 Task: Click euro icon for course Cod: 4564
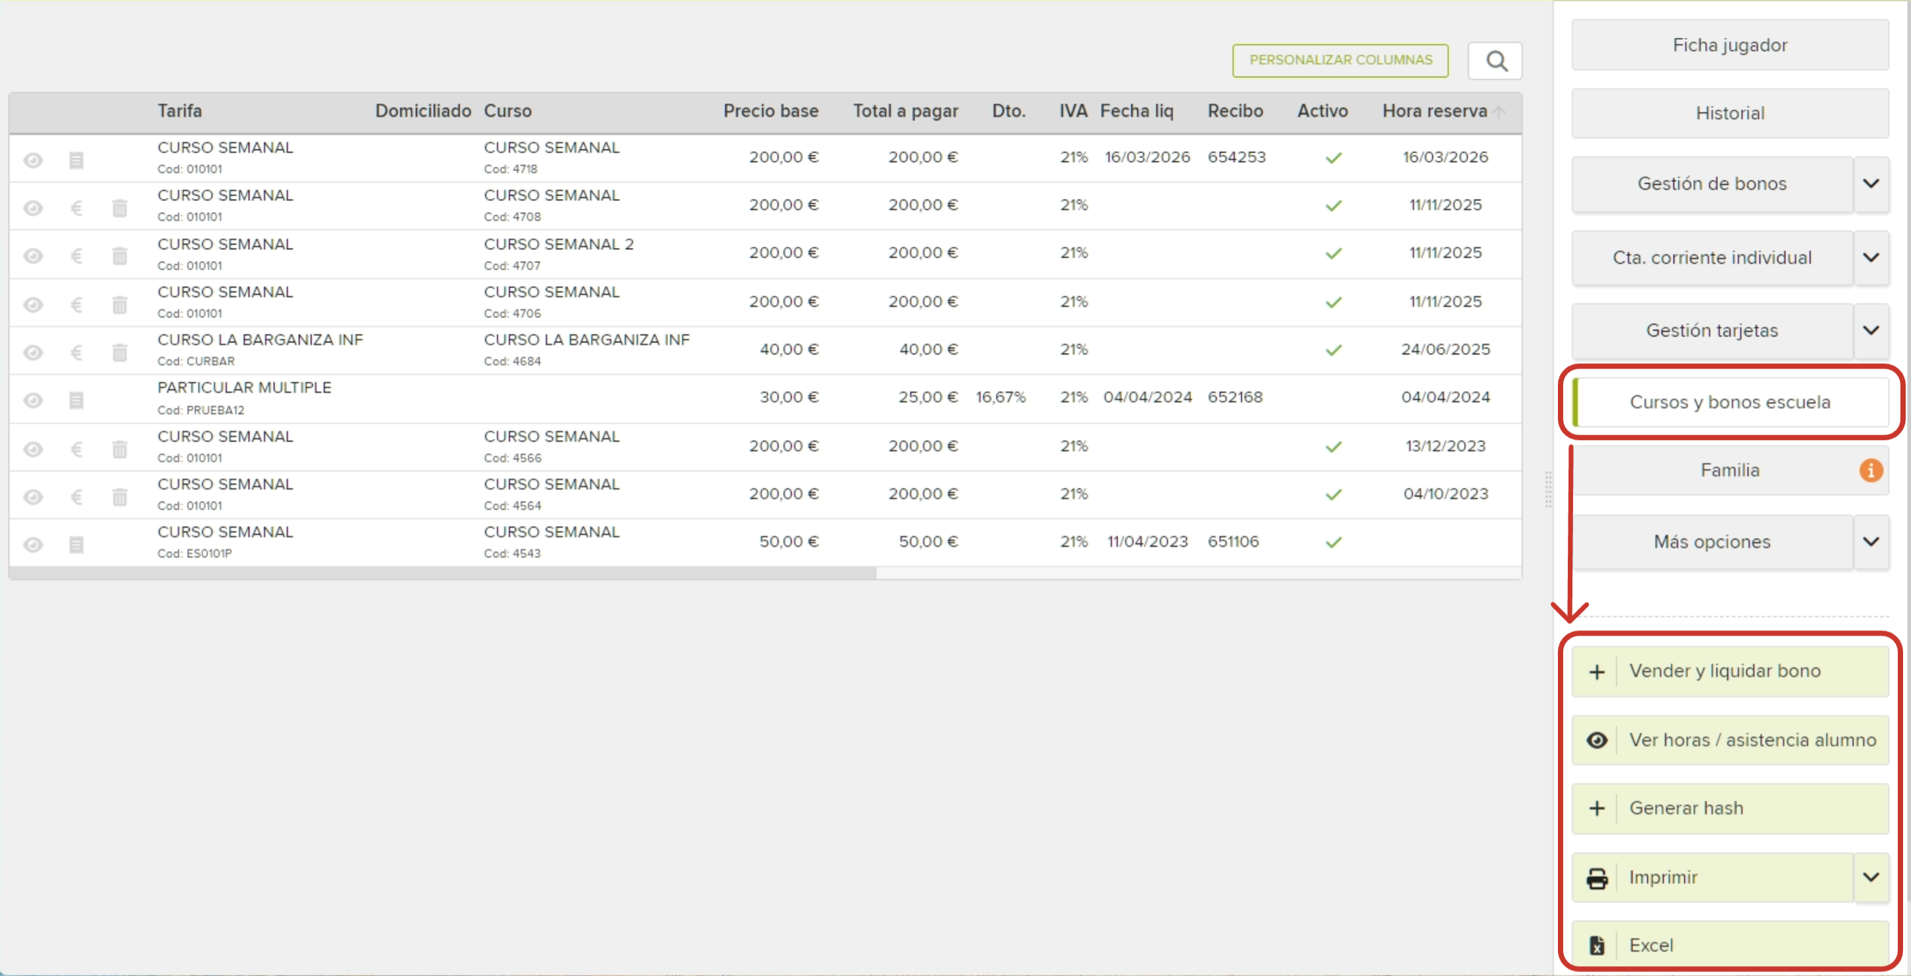(77, 498)
